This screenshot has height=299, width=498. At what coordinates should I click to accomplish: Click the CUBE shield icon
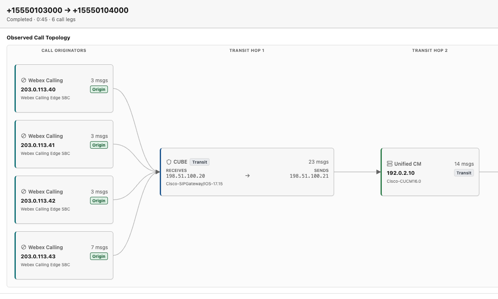pos(169,162)
